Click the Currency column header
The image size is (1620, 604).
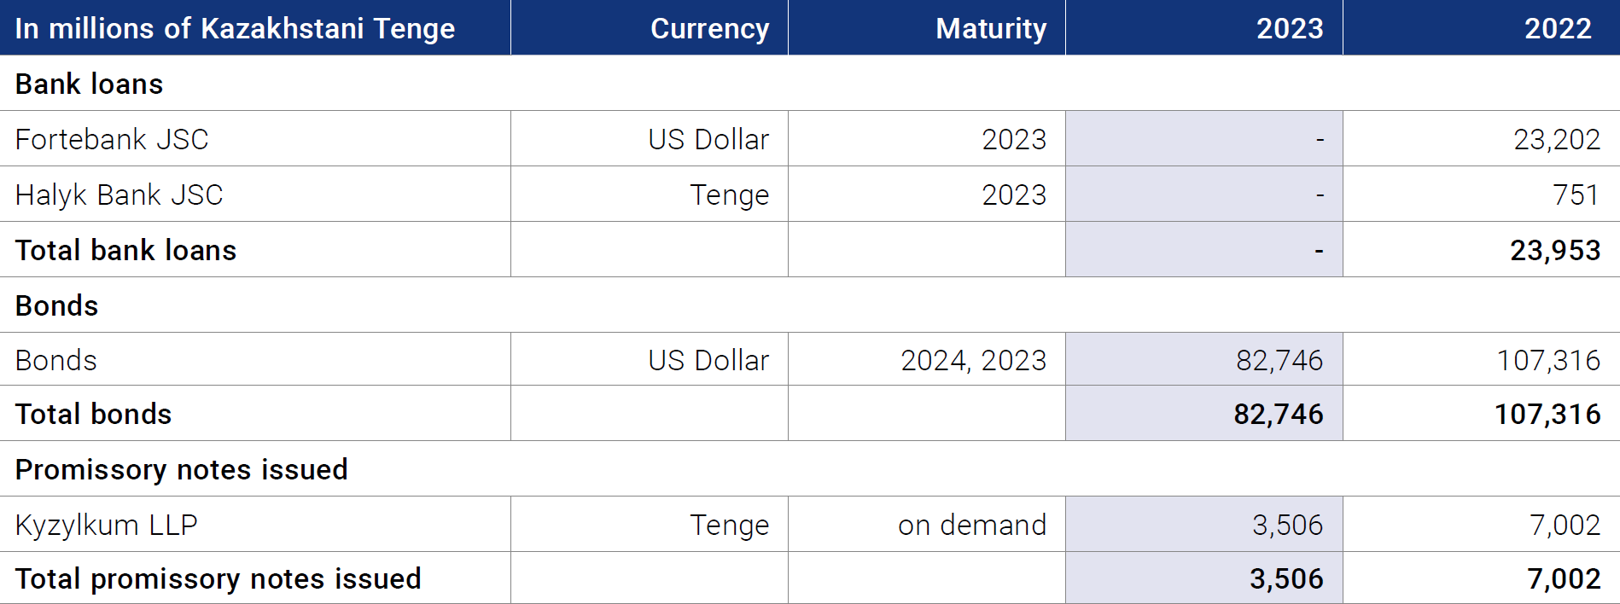pos(709,29)
